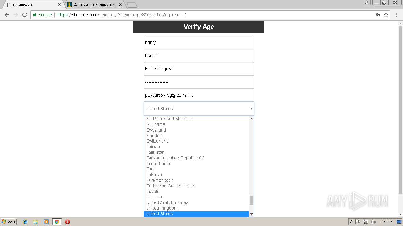Collapse the United States country dropdown
The image size is (403, 226).
[199, 109]
